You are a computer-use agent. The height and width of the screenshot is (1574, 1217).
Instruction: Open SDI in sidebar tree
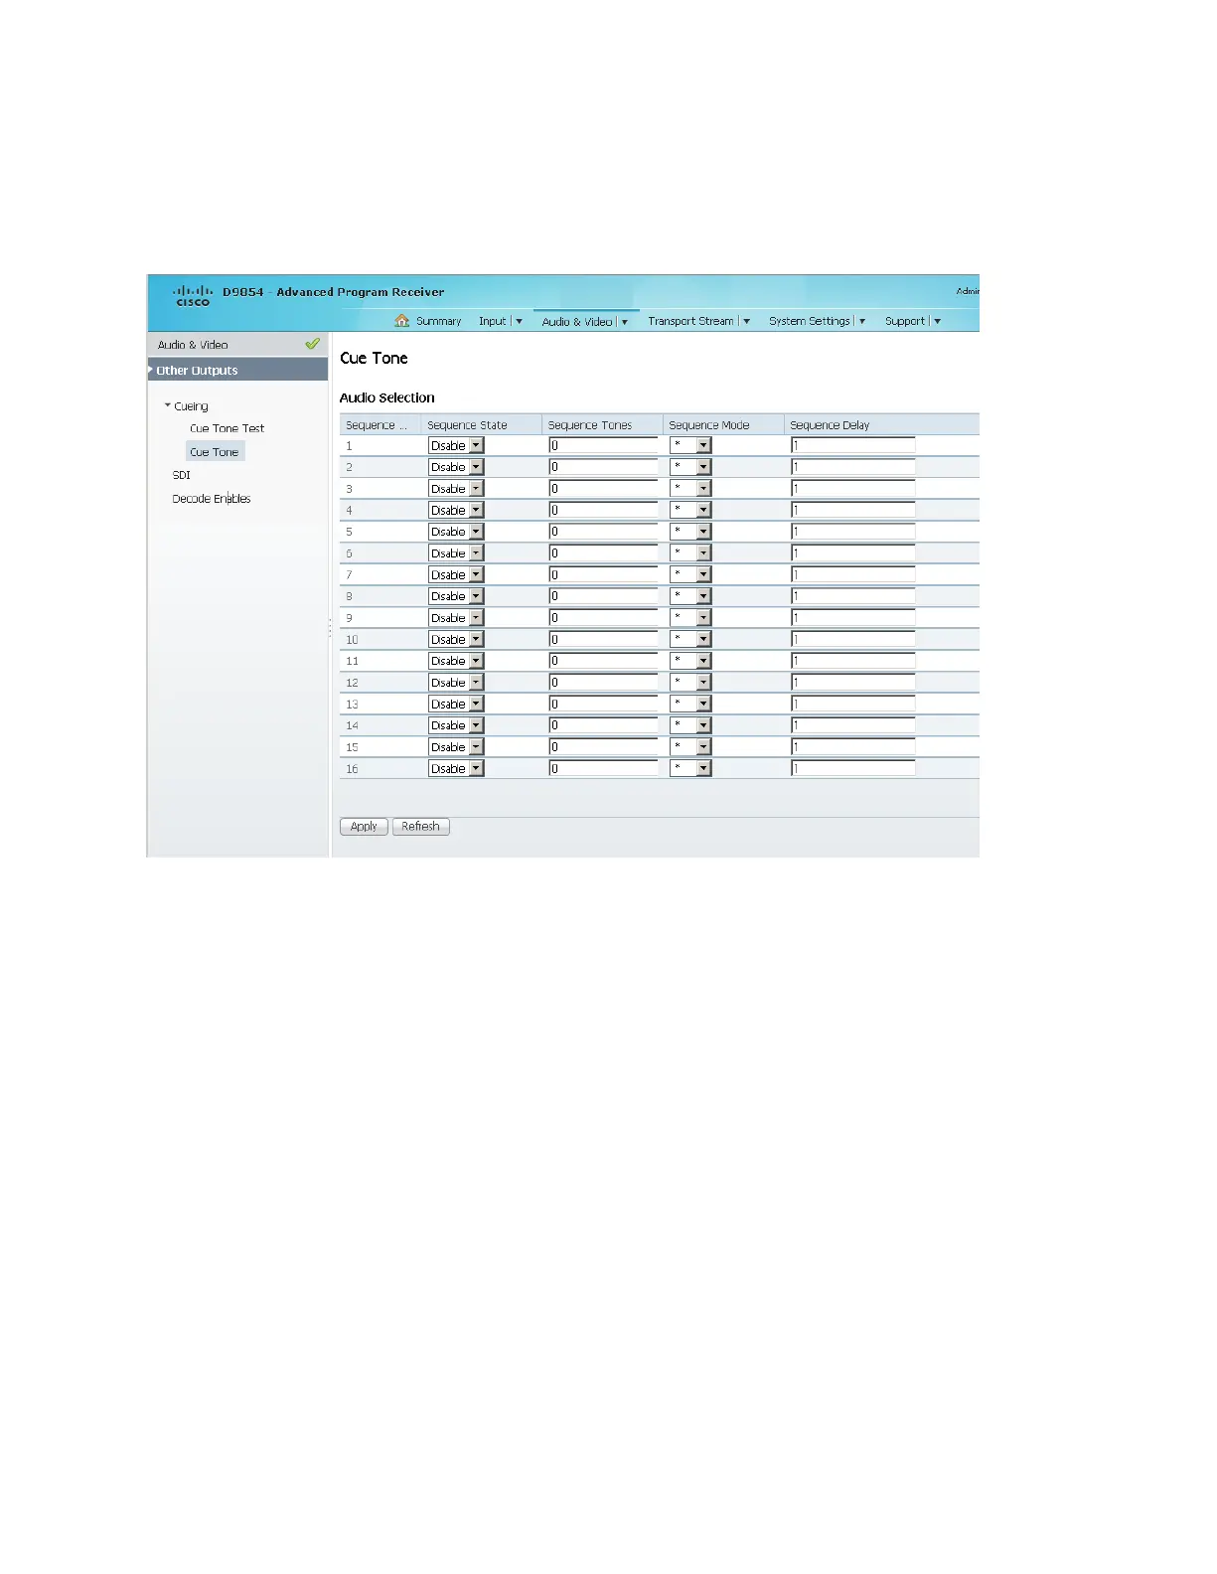pos(181,475)
